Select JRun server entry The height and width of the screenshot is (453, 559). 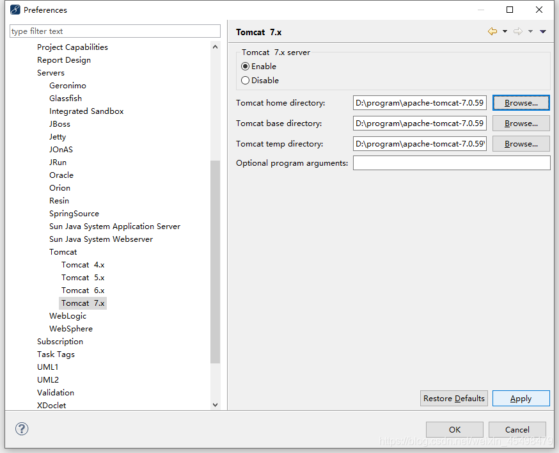(x=58, y=163)
